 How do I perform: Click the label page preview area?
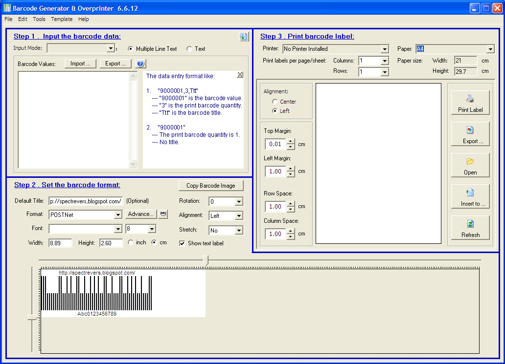[378, 163]
